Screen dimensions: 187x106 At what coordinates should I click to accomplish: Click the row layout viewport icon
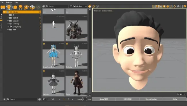tap(161, 6)
